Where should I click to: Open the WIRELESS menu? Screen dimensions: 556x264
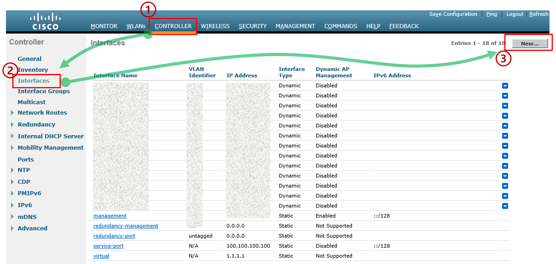tap(215, 26)
